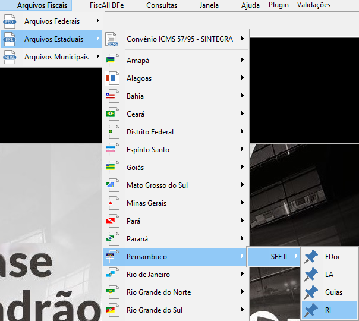Choose the Mato Grosso do Sul label
Image resolution: width=359 pixels, height=321 pixels.
pos(157,185)
